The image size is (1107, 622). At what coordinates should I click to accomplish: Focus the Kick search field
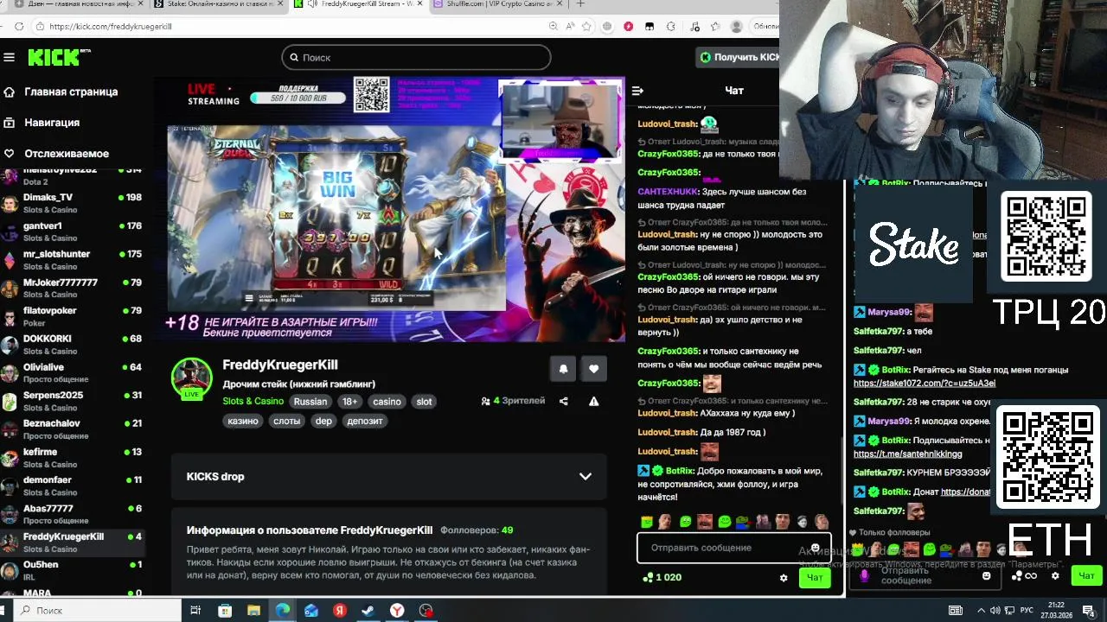coord(416,57)
